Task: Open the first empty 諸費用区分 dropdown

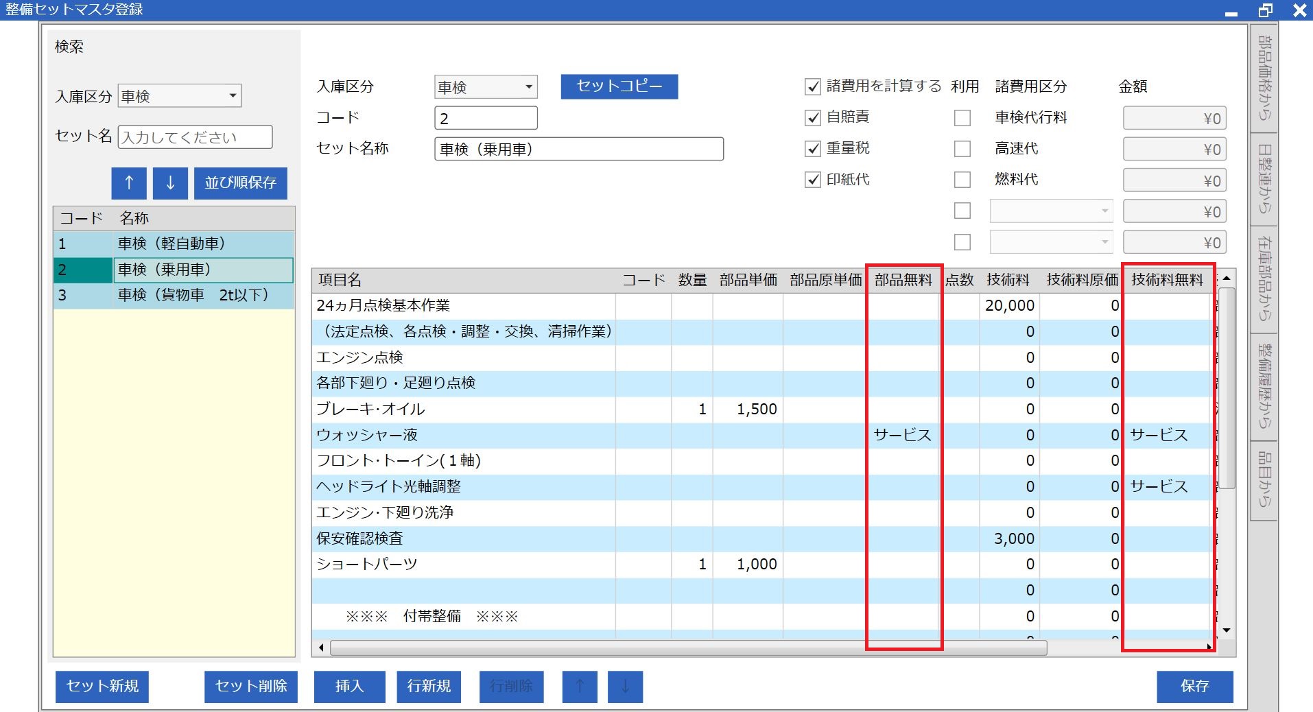Action: [x=1104, y=211]
